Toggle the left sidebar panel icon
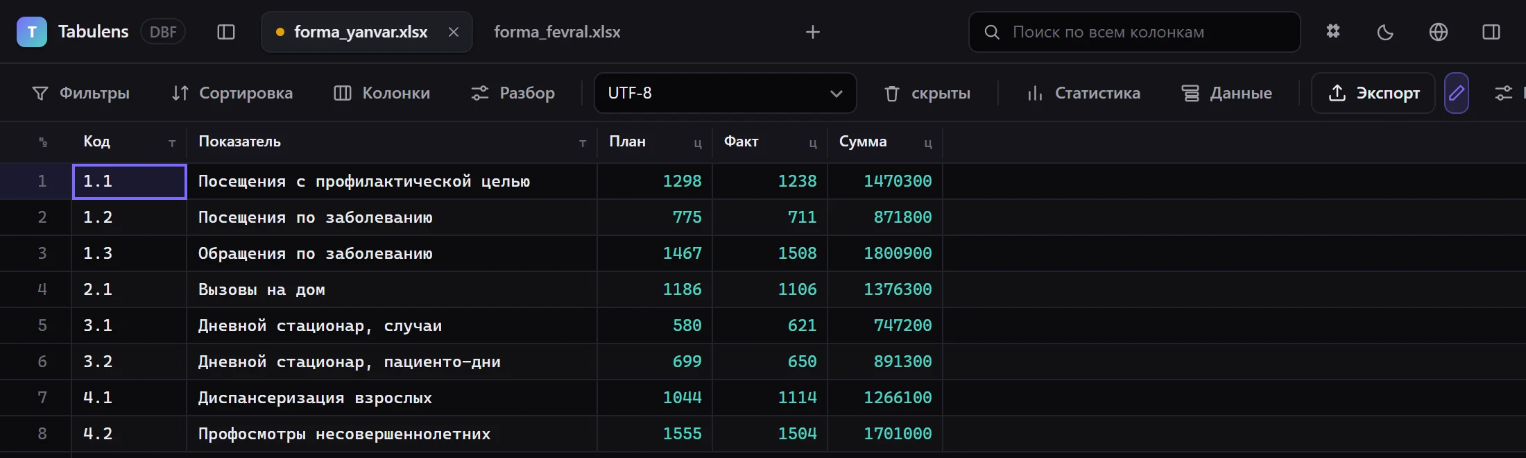Image resolution: width=1526 pixels, height=458 pixels. pos(226,32)
